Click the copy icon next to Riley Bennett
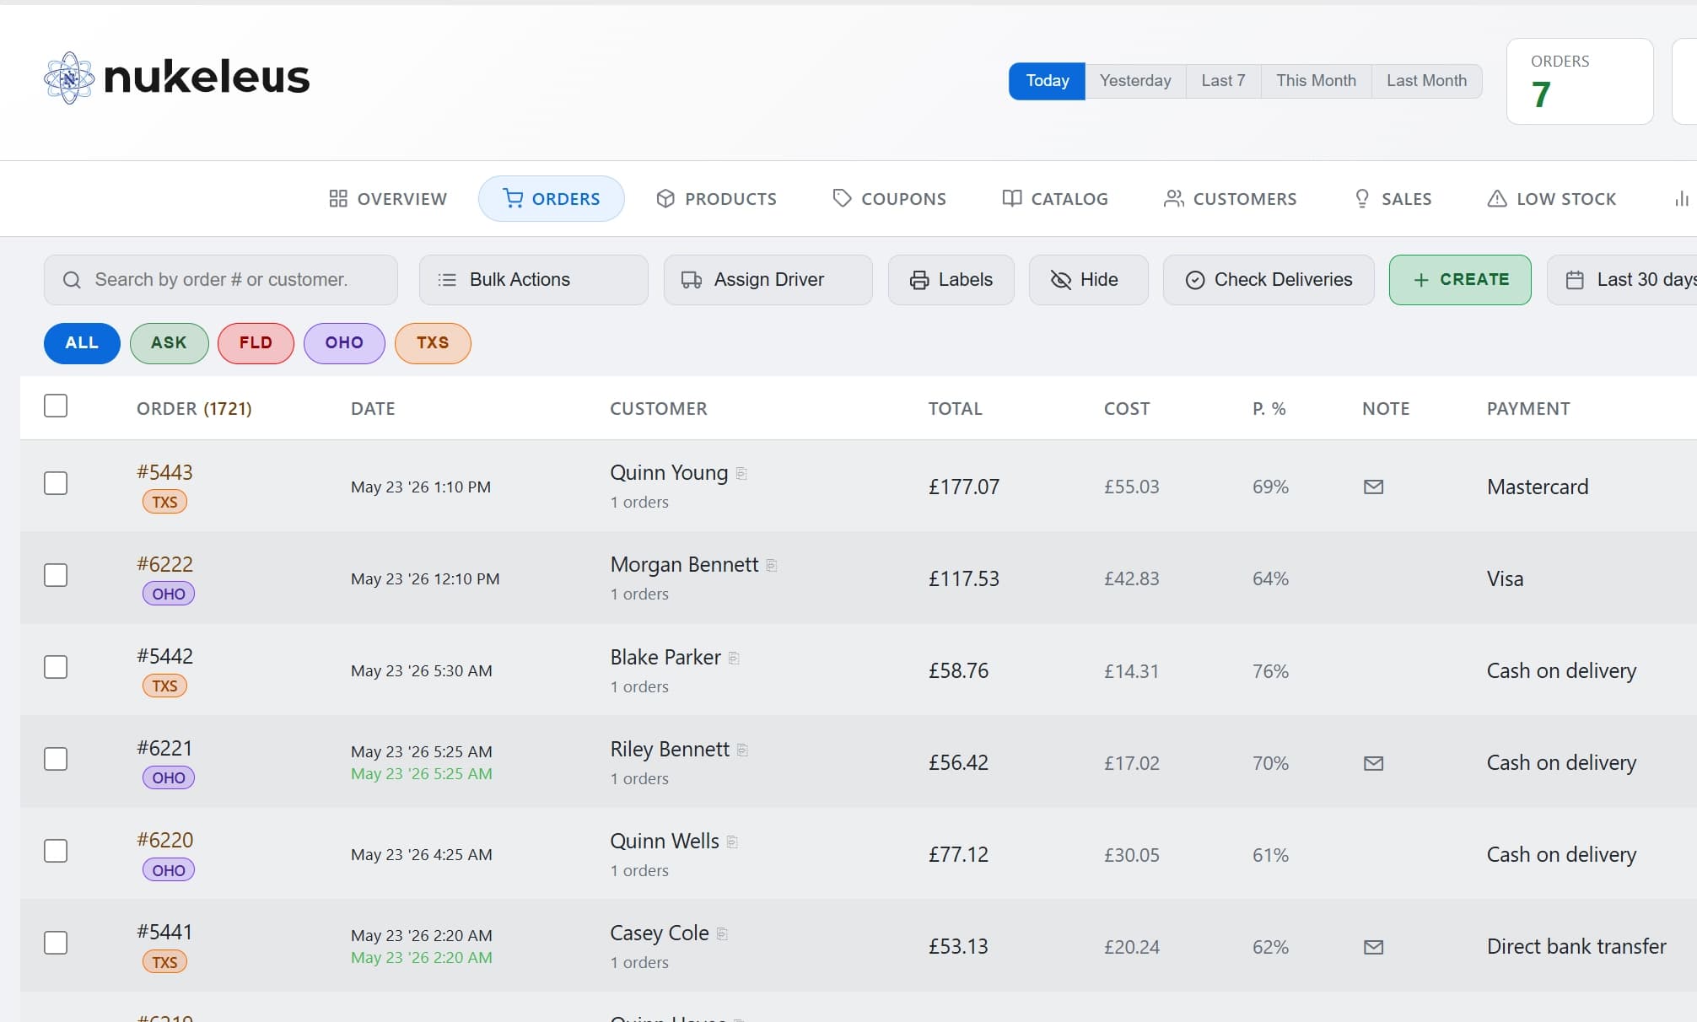The height and width of the screenshot is (1022, 1697). click(x=742, y=750)
